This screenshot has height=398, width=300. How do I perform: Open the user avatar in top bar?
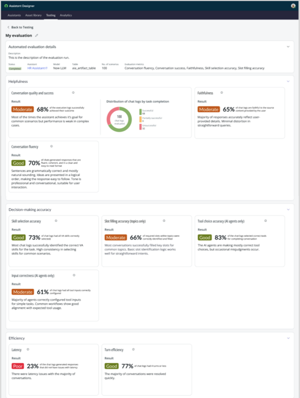293,6
